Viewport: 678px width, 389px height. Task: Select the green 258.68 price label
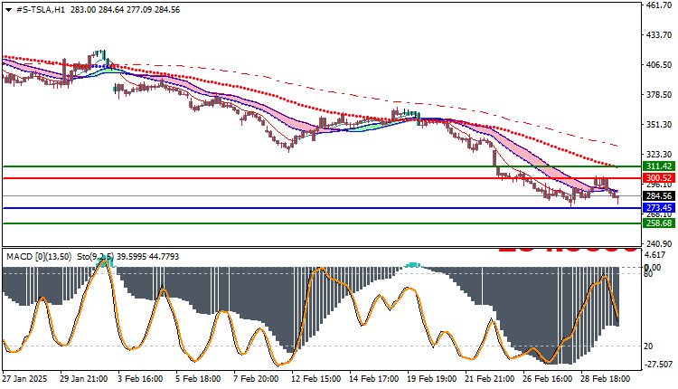pos(659,223)
